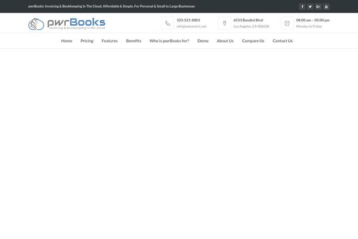Open the Features menu item
The height and width of the screenshot is (239, 358).
110,41
